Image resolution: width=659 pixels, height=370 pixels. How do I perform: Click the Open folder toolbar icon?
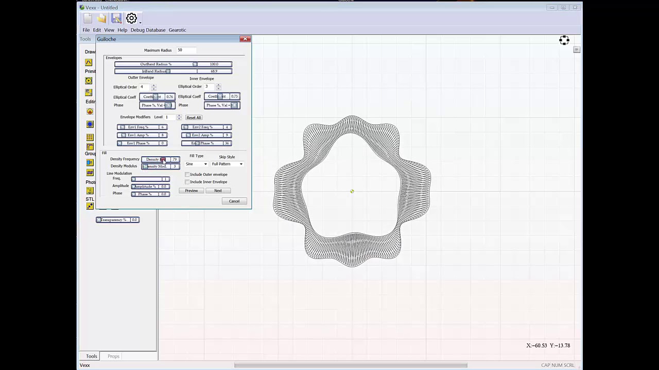pyautogui.click(x=102, y=19)
